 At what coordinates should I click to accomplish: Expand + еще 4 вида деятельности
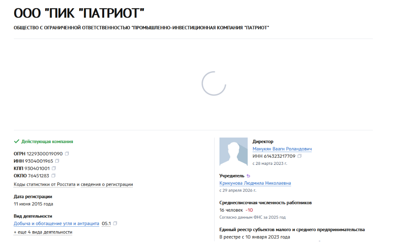[43, 232]
